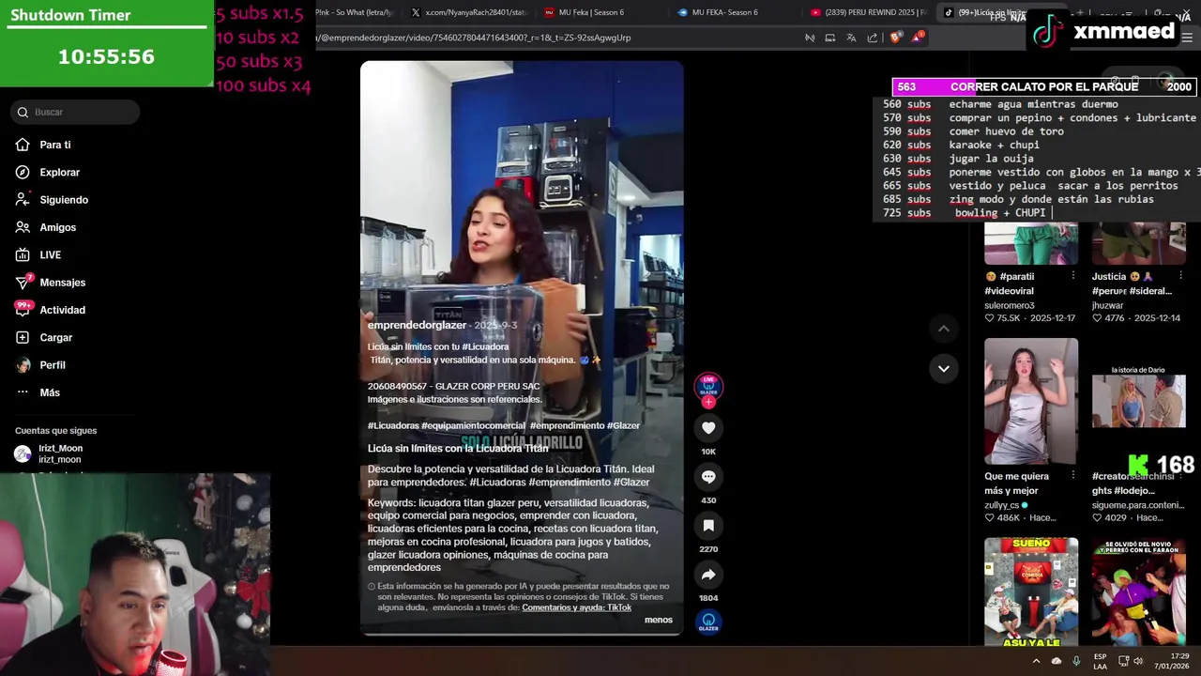This screenshot has height=676, width=1201.
Task: Click the Justicia #peru #sideral caption
Action: coord(1132,284)
